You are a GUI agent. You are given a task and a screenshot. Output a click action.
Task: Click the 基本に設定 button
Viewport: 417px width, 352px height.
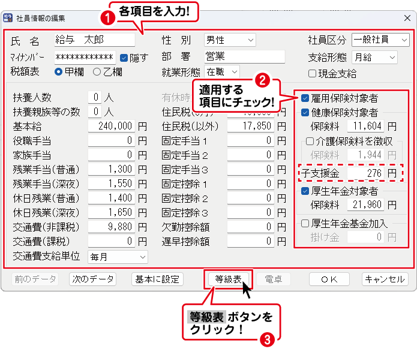157,279
